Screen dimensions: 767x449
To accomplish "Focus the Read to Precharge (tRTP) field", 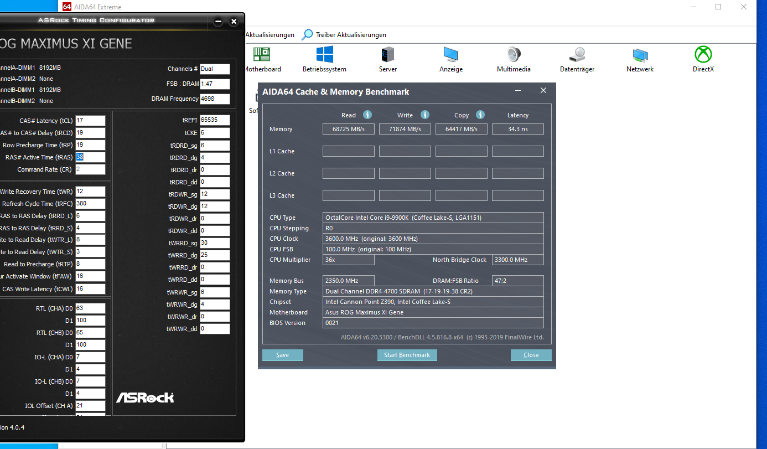I will [x=90, y=264].
